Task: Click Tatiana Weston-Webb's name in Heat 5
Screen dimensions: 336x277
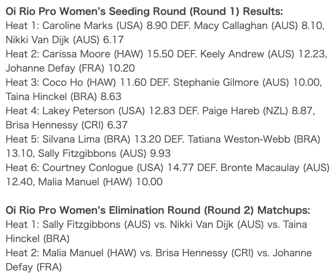Action: (x=239, y=139)
